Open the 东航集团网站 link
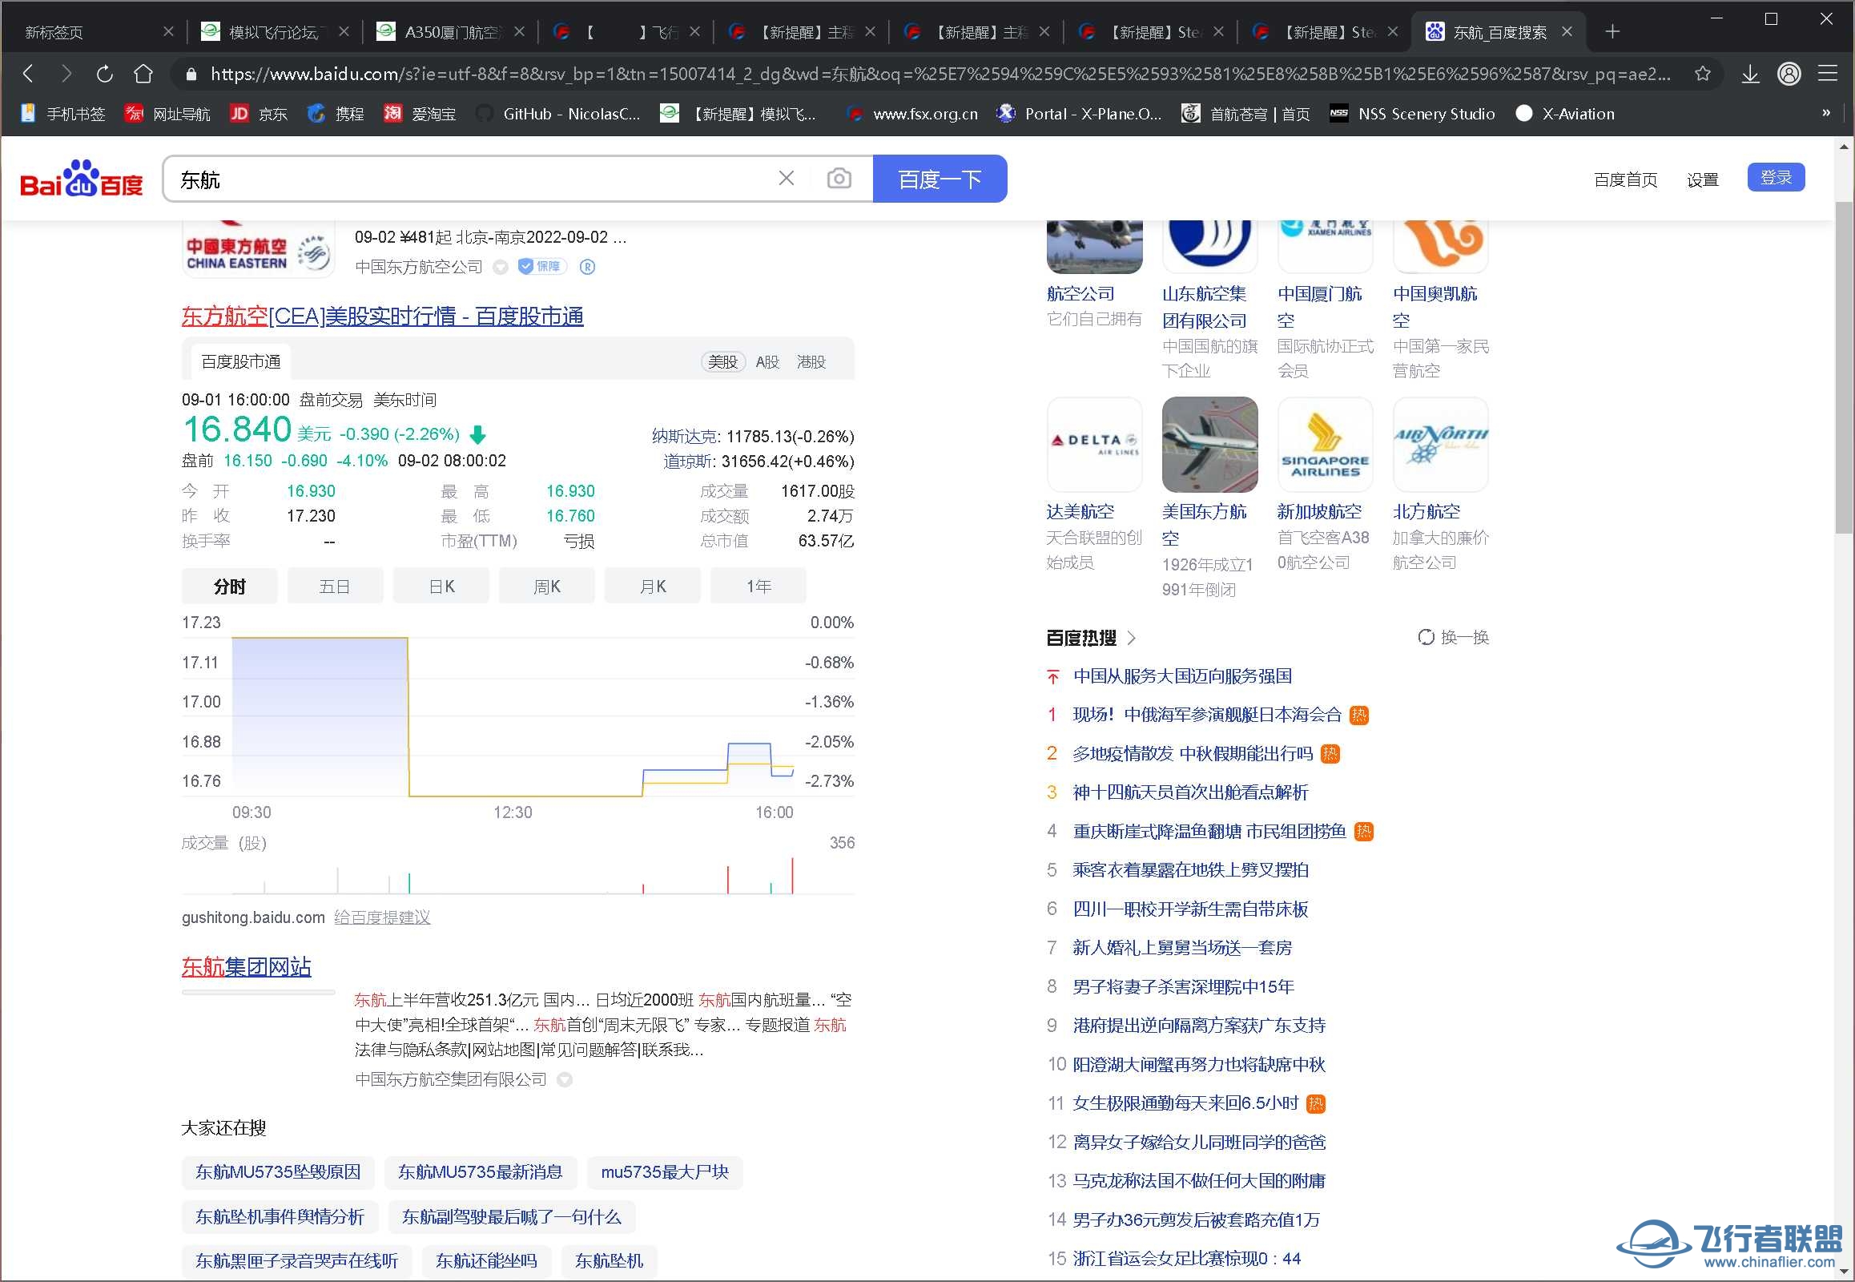Image resolution: width=1855 pixels, height=1282 pixels. tap(246, 966)
